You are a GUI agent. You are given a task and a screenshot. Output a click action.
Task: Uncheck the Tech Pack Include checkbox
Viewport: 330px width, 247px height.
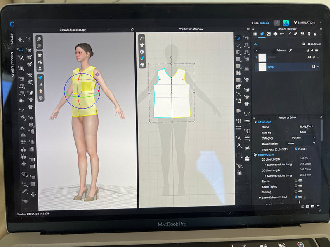pos(296,149)
